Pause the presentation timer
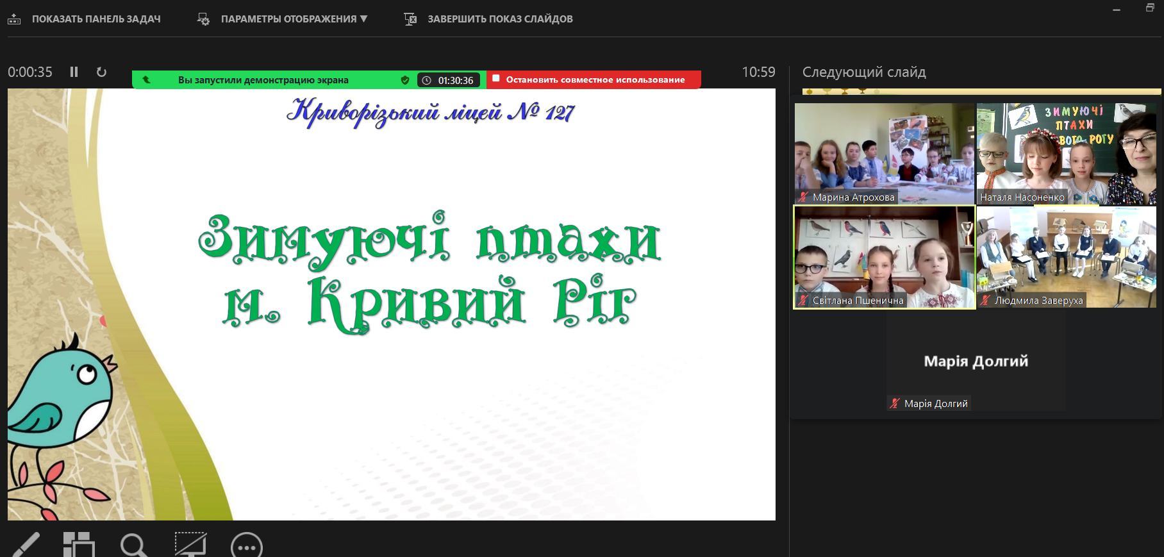Viewport: 1164px width, 557px height. click(74, 72)
